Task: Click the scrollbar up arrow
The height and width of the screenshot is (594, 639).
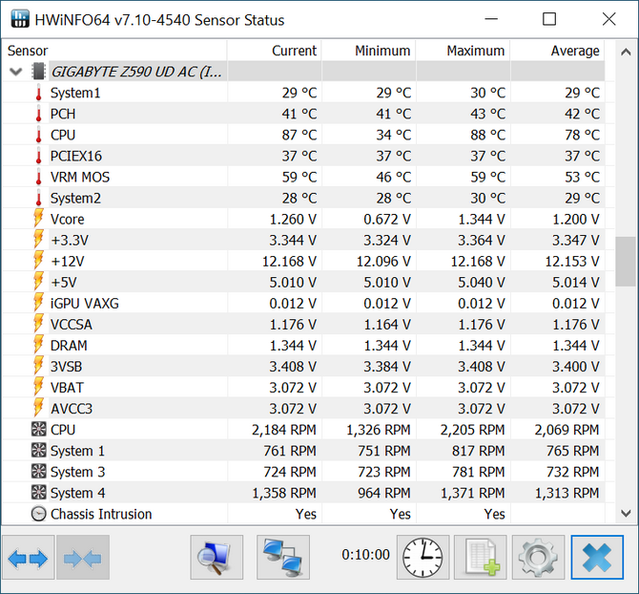Action: (626, 52)
